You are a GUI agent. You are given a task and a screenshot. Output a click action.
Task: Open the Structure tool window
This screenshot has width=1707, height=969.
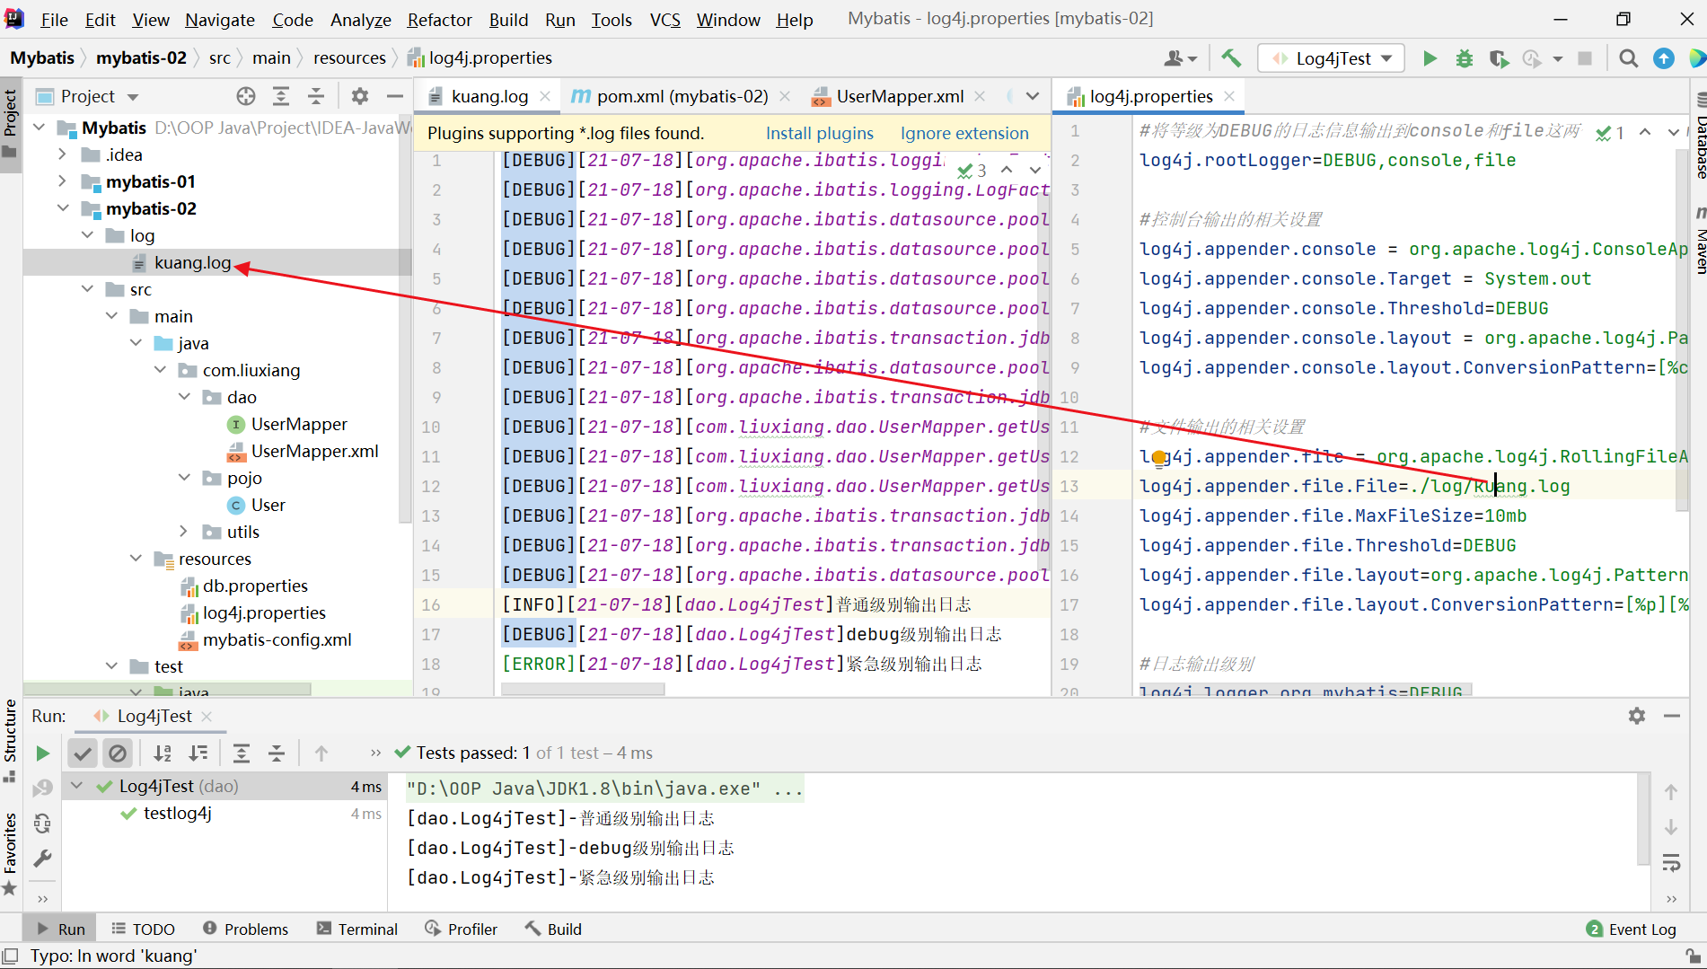coord(10,740)
